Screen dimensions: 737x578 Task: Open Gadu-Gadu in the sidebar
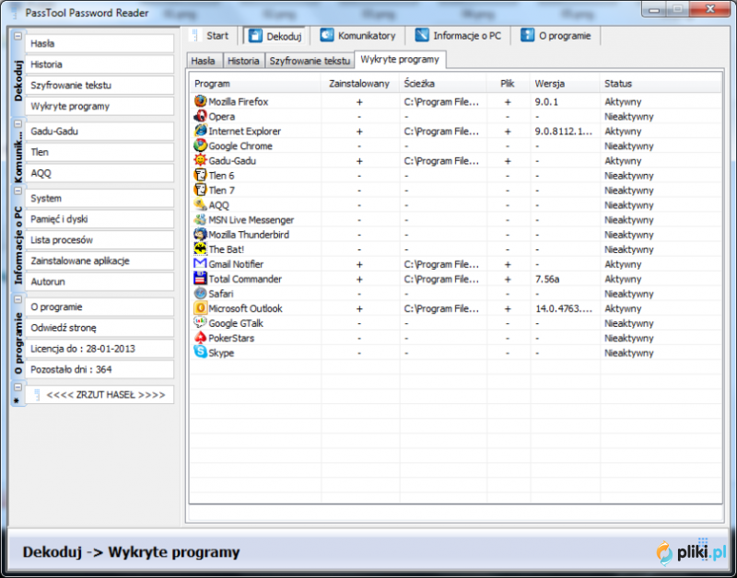coord(99,132)
